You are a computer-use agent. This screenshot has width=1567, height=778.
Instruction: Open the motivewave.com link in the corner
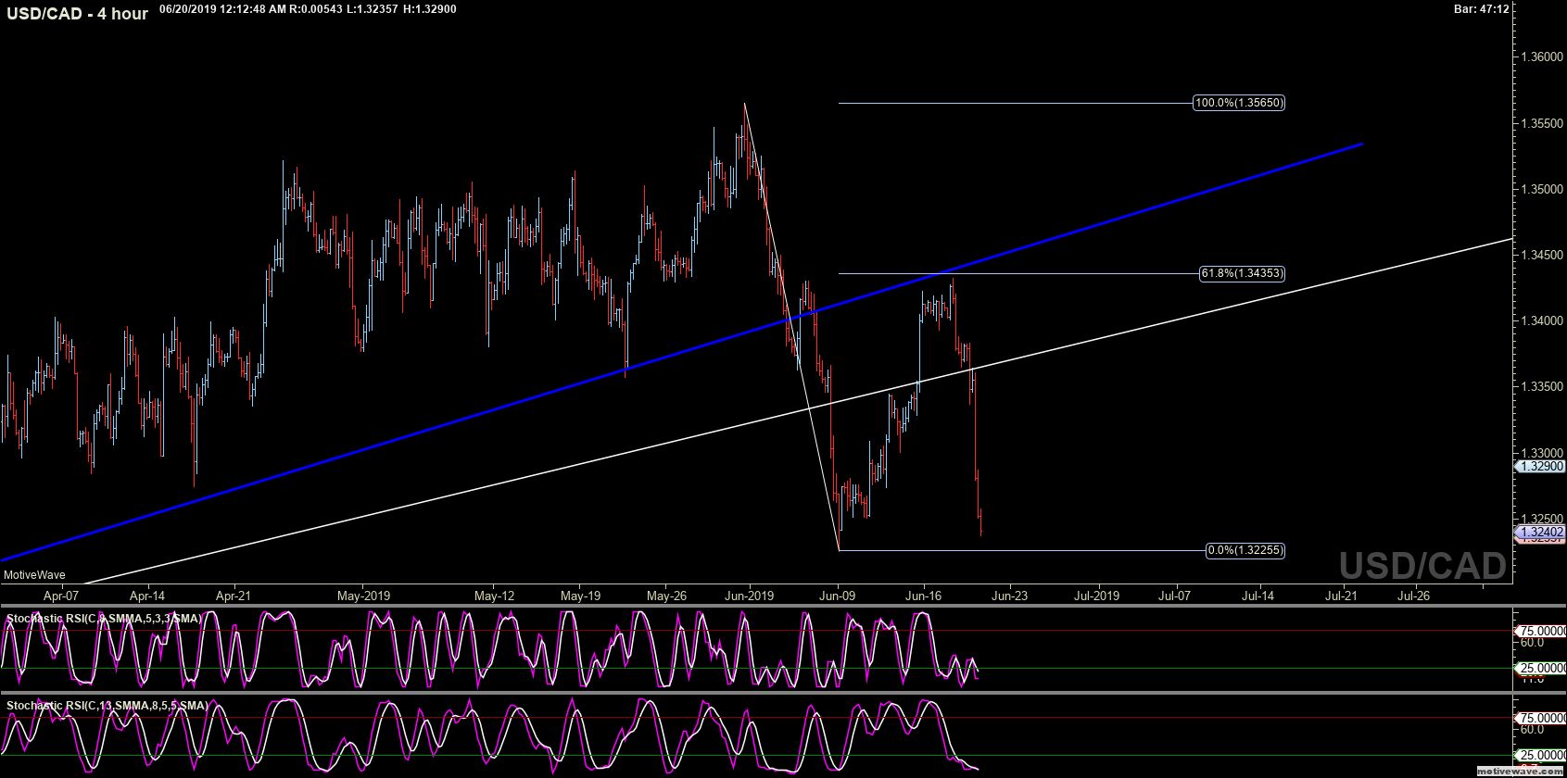(x=1519, y=771)
